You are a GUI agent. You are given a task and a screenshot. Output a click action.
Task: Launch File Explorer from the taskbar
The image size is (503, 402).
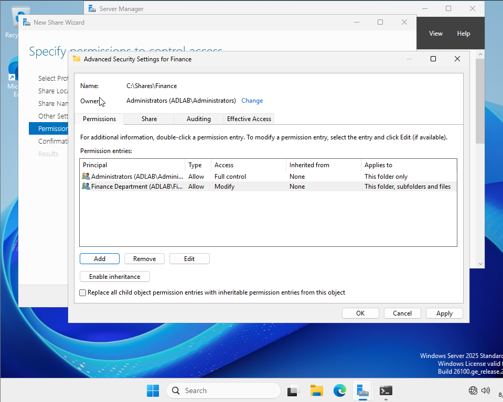click(317, 390)
